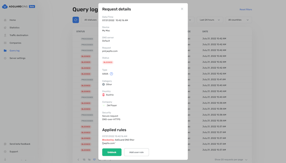Go to page 16
The width and height of the screenshot is (286, 163).
pos(89,160)
